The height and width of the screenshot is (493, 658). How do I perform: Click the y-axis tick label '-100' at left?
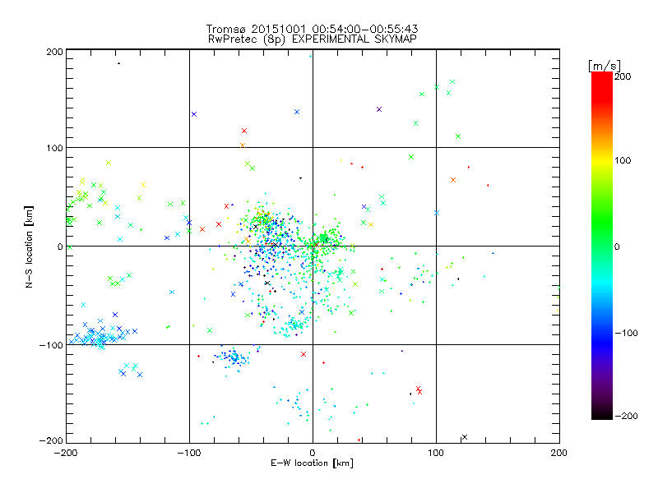tap(51, 345)
